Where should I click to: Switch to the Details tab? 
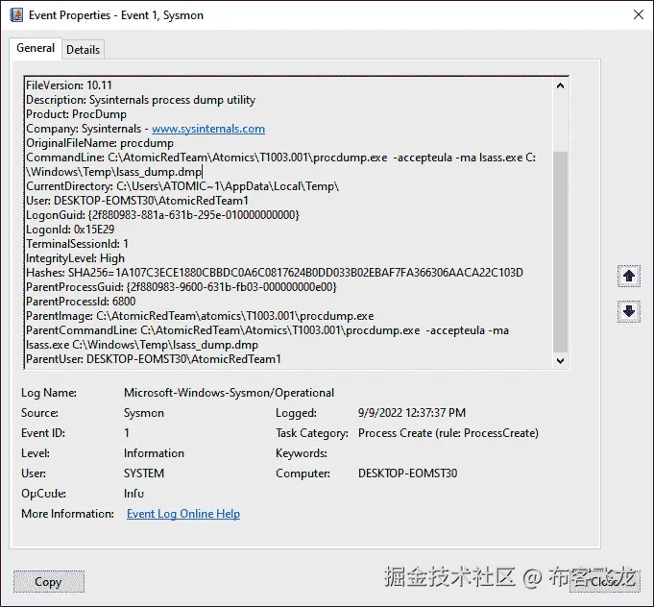coord(83,49)
